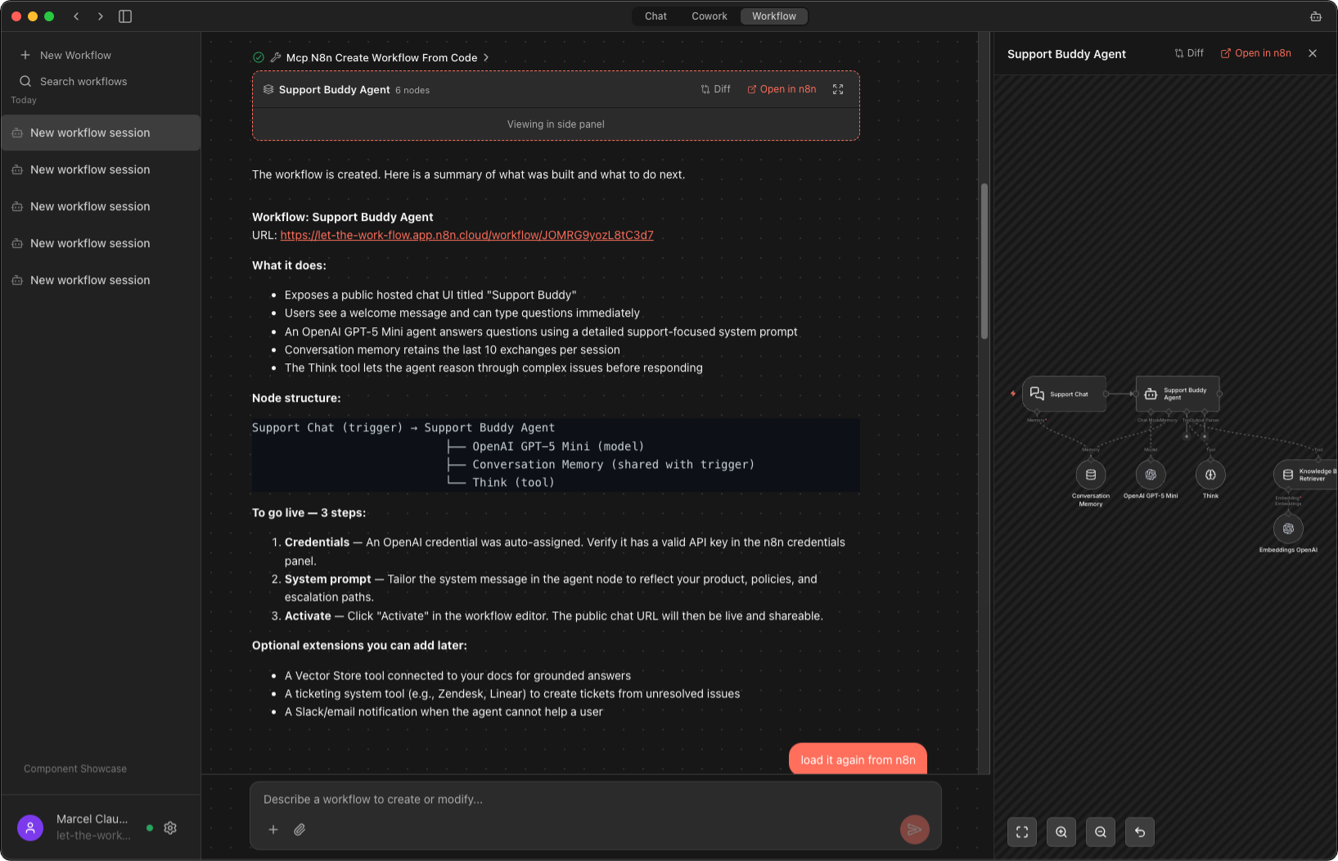Switch to the Chat tab

[655, 16]
